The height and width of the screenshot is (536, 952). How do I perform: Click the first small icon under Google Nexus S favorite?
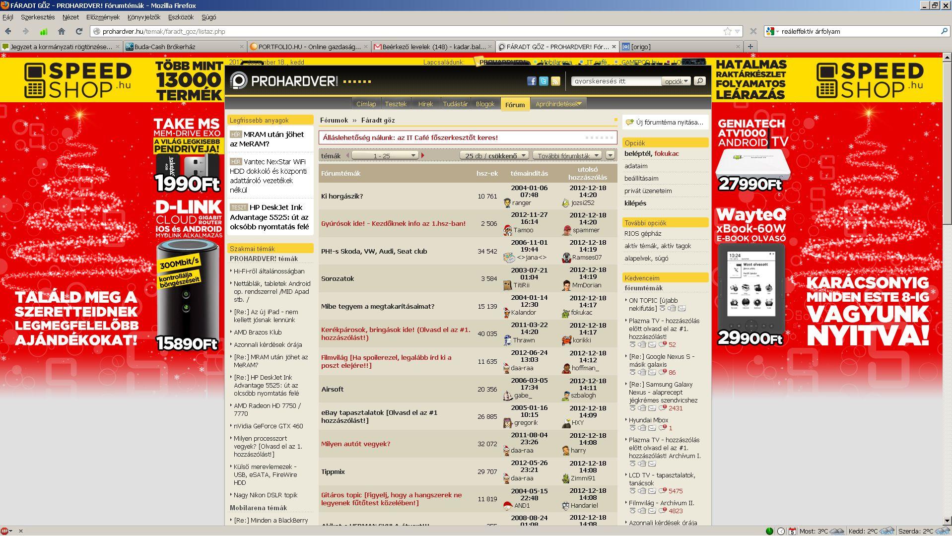point(632,372)
